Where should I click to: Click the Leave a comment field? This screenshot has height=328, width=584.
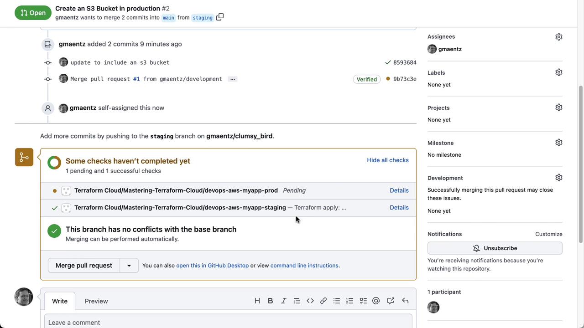click(x=228, y=322)
